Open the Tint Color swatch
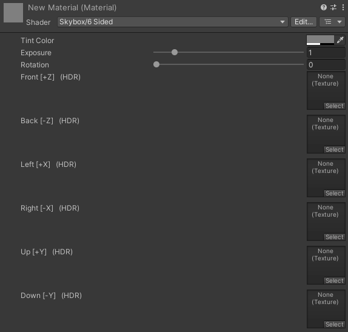 tap(320, 40)
